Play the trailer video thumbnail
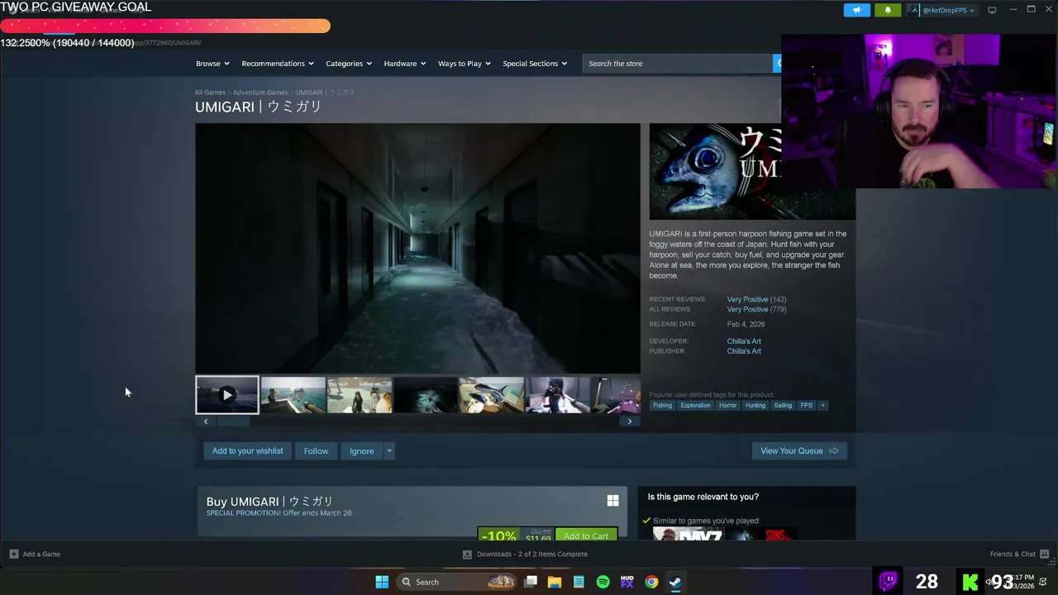 pyautogui.click(x=227, y=395)
